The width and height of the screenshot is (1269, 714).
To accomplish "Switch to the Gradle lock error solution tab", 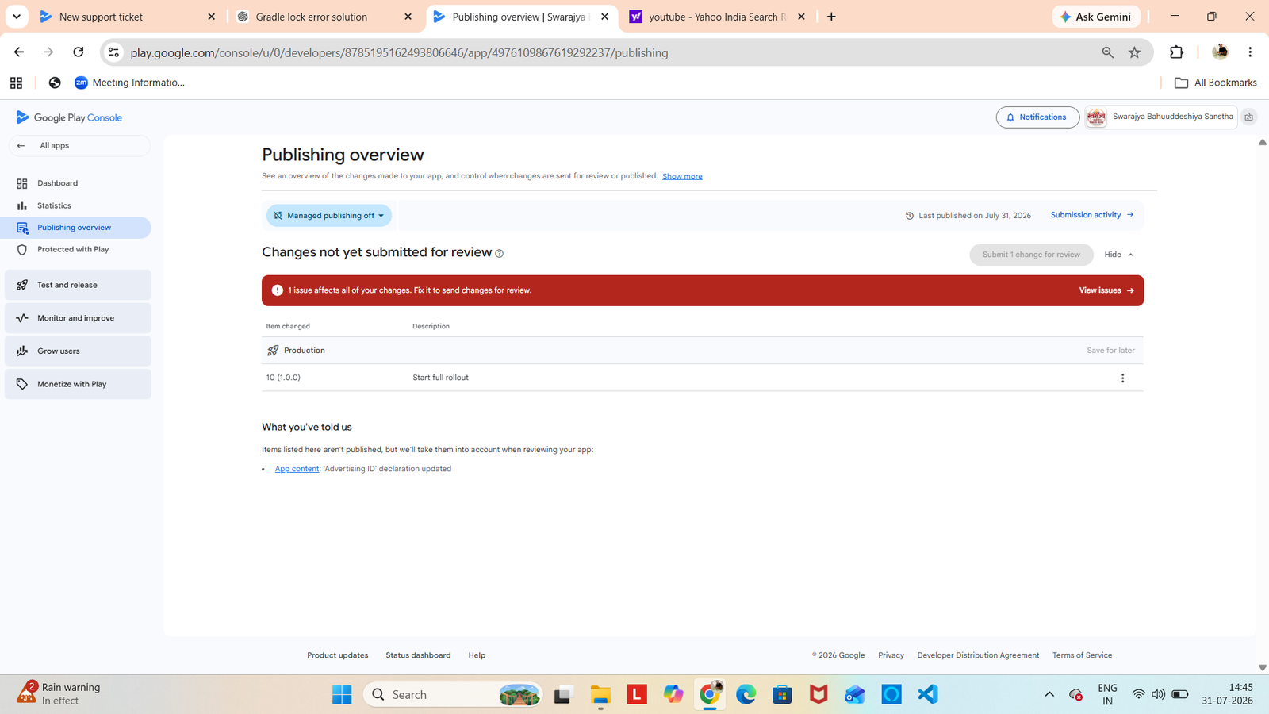I will pos(324,17).
